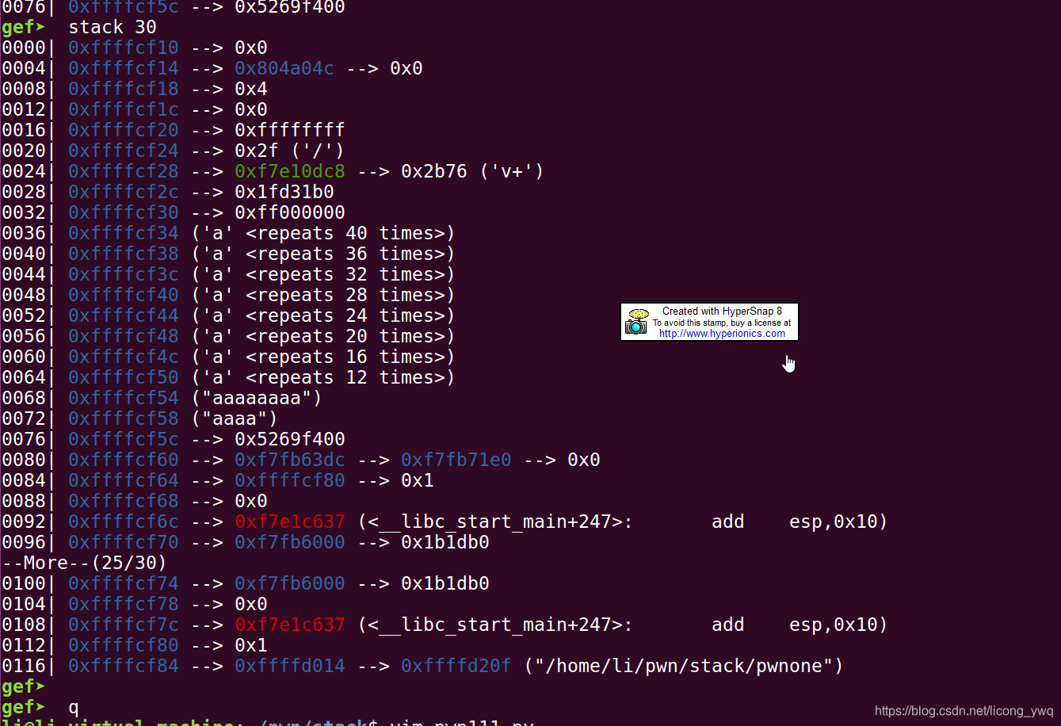
Task: Select pointer 0xf7fb71e0
Action: click(x=456, y=460)
